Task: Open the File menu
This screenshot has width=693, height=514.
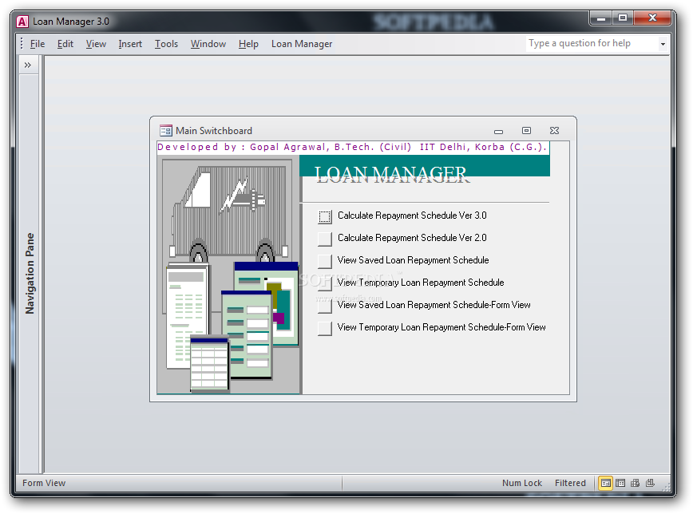Action: click(x=37, y=44)
